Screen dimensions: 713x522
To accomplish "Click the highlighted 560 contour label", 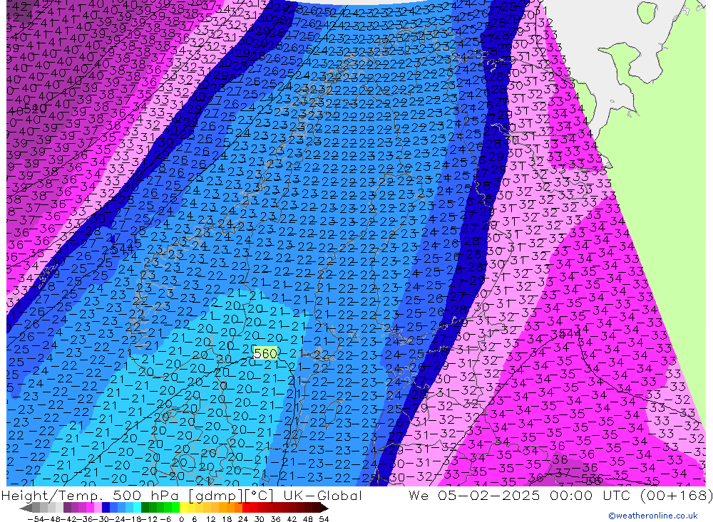I will pyautogui.click(x=265, y=353).
